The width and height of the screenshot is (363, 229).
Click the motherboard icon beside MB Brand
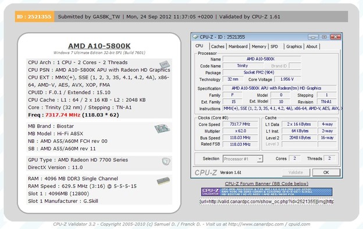click(162, 128)
